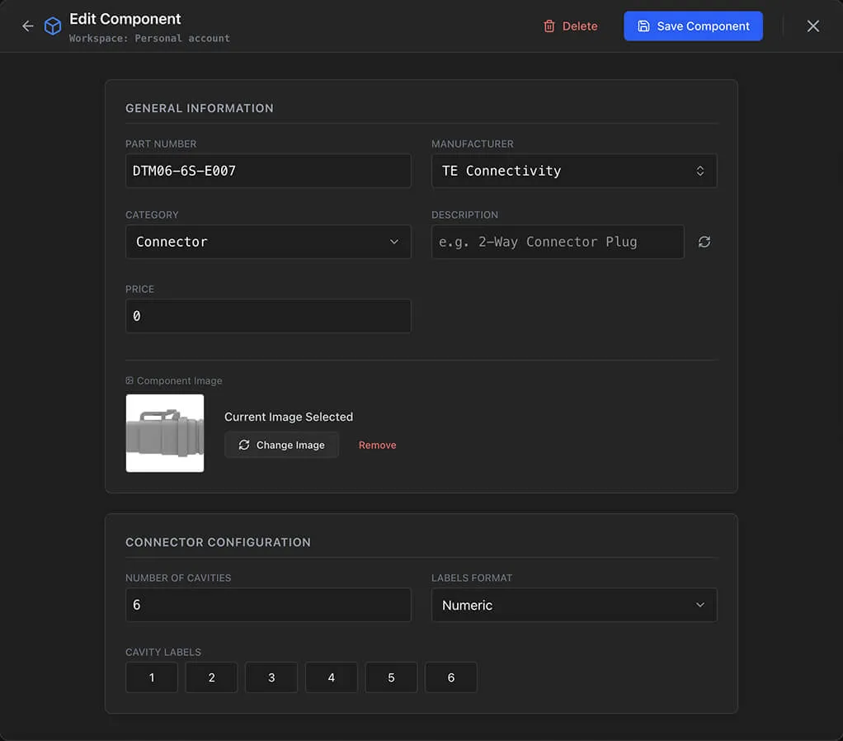843x741 pixels.
Task: Click the Part Number field containing DTM06-6S-E007
Action: pos(268,171)
